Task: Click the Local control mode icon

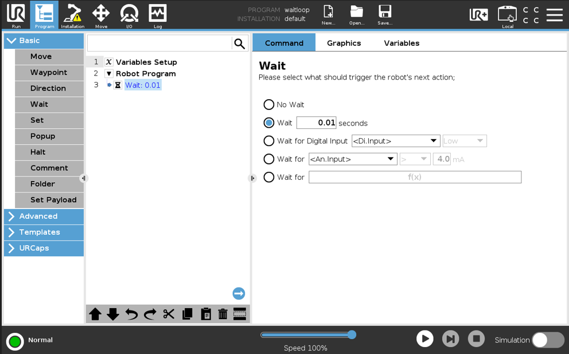Action: (507, 17)
